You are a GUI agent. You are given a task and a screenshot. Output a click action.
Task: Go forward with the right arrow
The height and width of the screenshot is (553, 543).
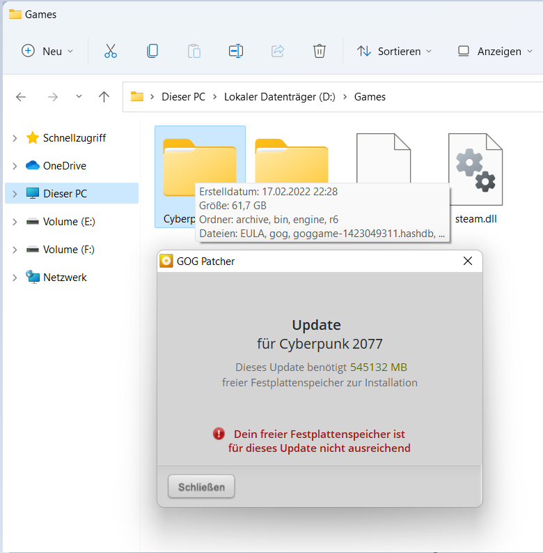click(x=53, y=97)
